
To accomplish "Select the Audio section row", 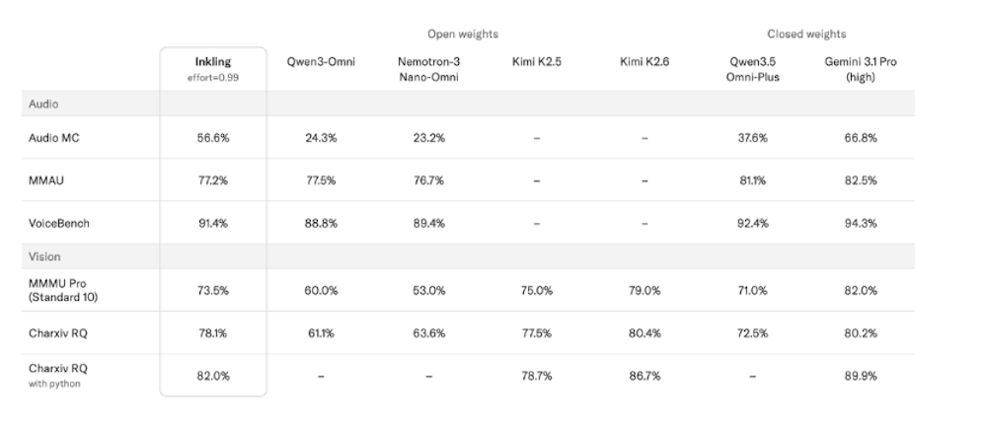I will (x=468, y=104).
